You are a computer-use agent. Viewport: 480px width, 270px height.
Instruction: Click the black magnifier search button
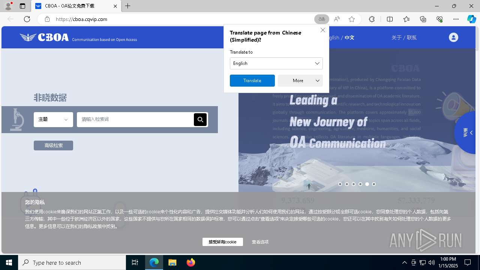[x=200, y=120]
